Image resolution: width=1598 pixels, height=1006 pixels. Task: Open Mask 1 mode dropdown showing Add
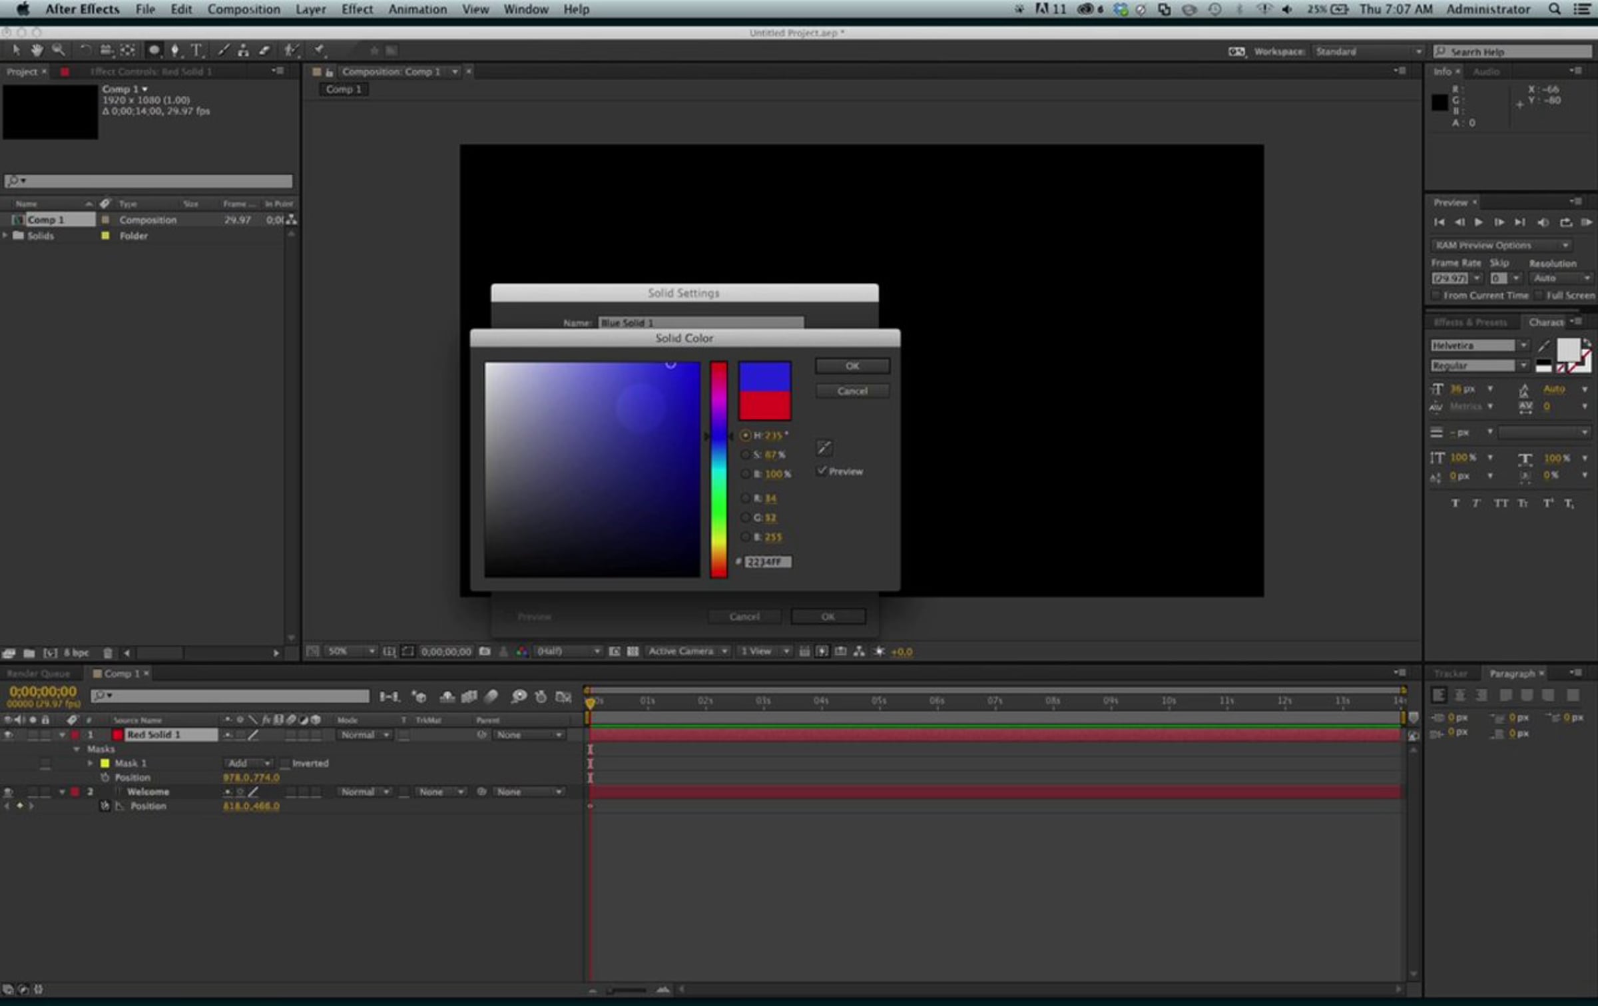tap(248, 763)
